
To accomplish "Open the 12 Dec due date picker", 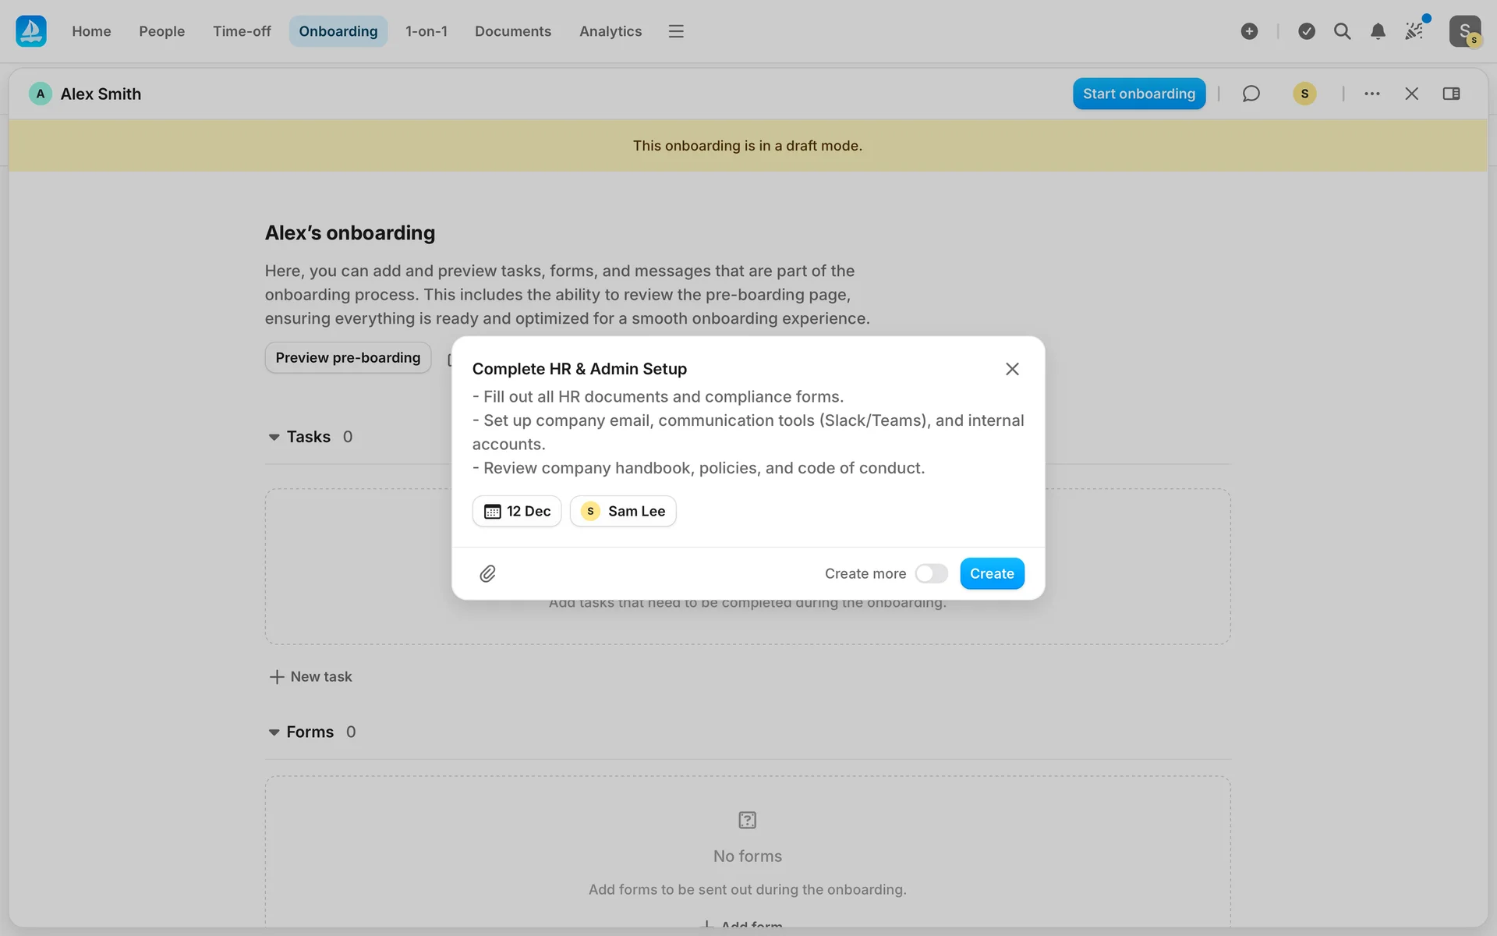I will click(x=517, y=512).
